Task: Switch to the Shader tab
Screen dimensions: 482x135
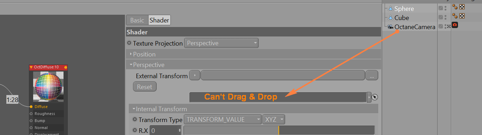Action: [159, 20]
